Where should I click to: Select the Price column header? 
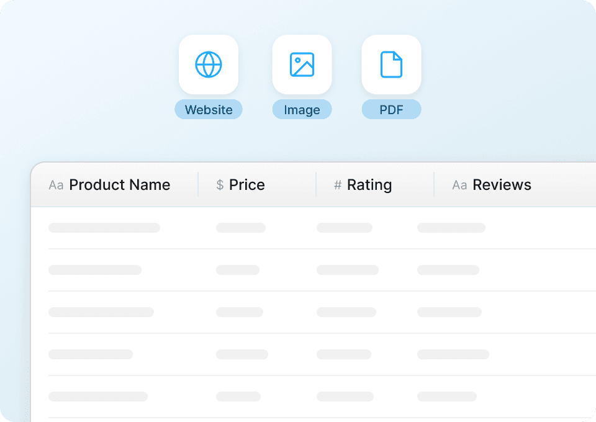click(x=246, y=185)
